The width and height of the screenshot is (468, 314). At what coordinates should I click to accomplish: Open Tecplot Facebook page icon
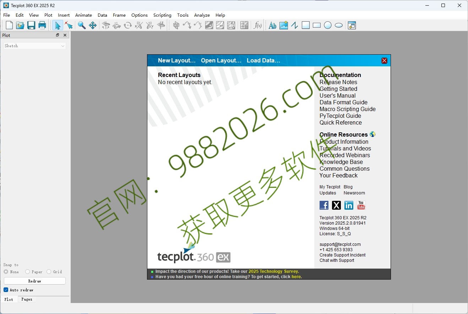[324, 205]
